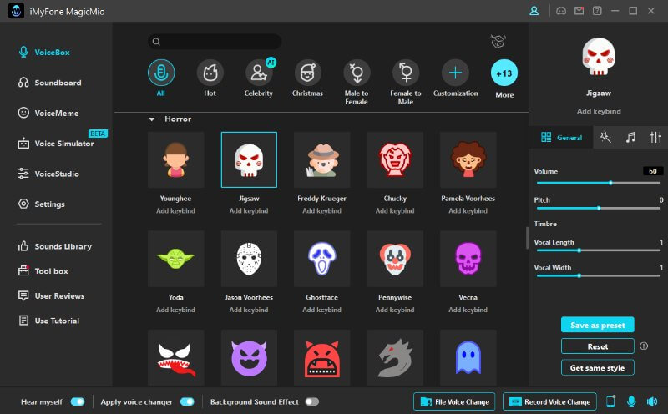Choose the red demon voice
668x414 pixels.
[x=322, y=358]
